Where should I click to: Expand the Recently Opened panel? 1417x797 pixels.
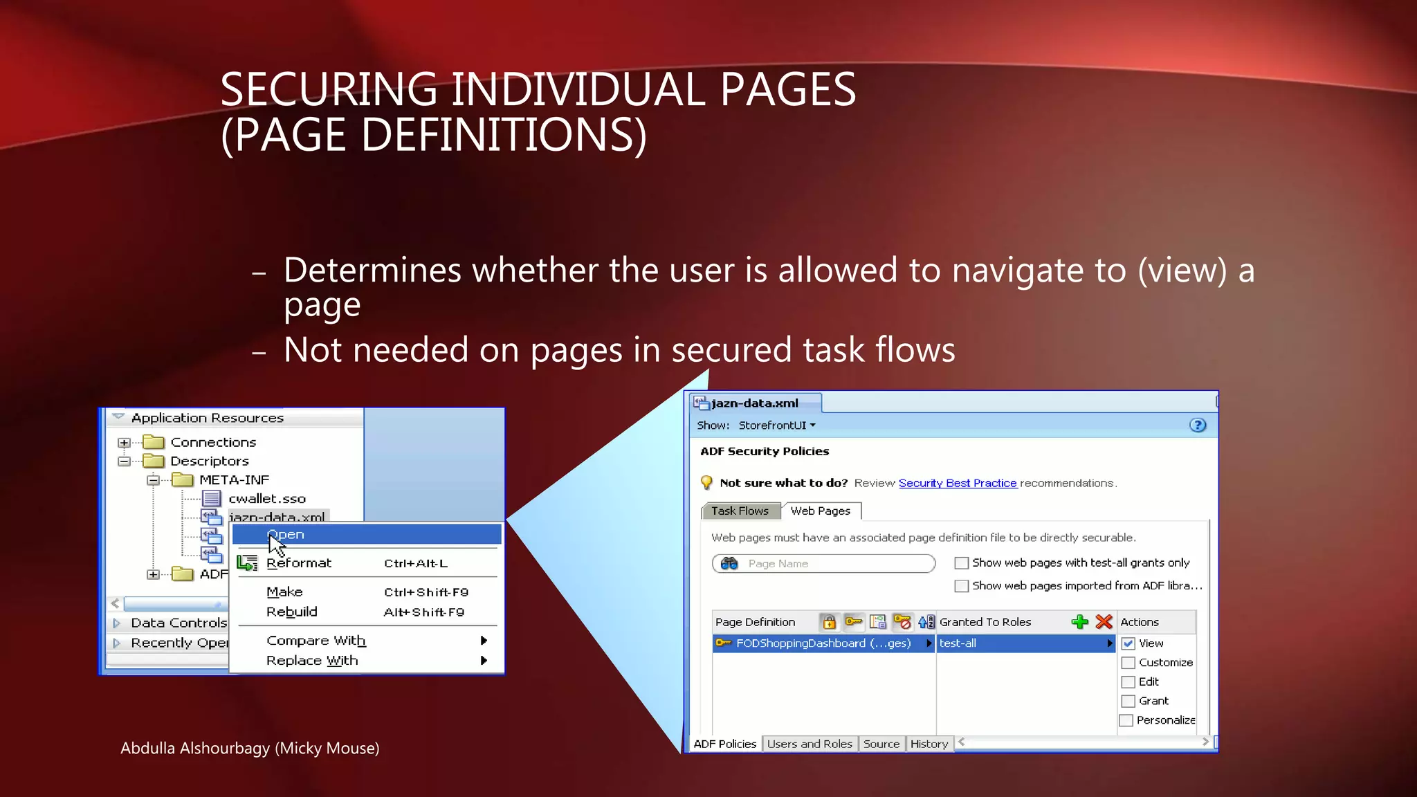tap(117, 643)
